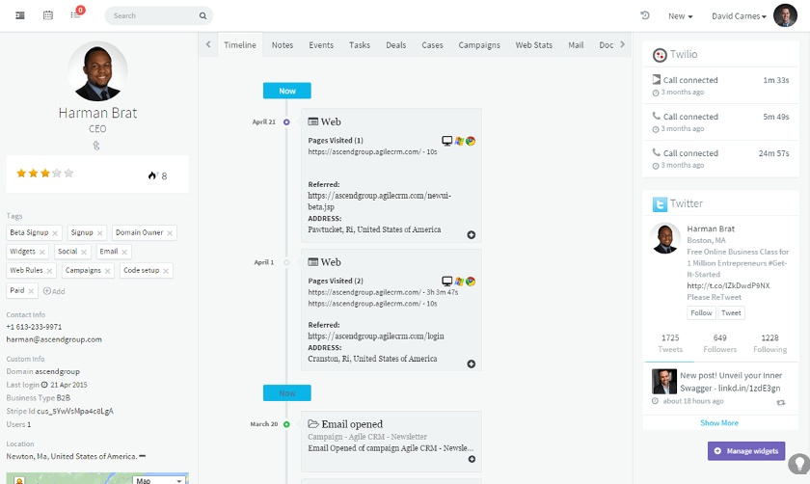The width and height of the screenshot is (810, 484).
Task: Toggle the sidebar menu icon
Action: click(x=20, y=15)
